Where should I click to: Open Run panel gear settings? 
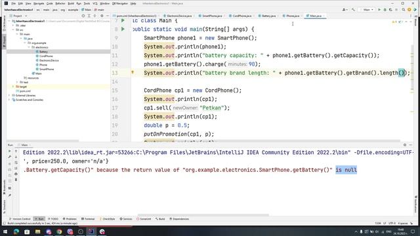pos(405,145)
